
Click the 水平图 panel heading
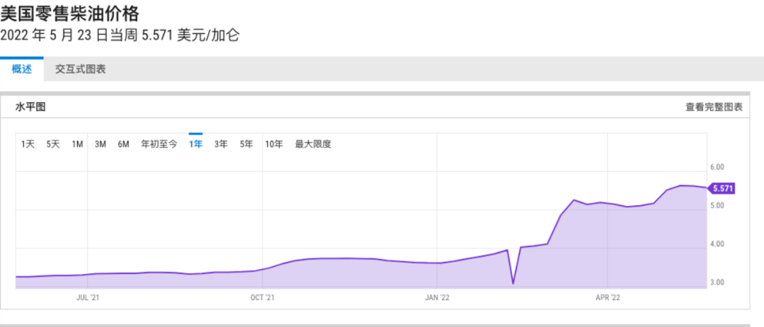(30, 107)
